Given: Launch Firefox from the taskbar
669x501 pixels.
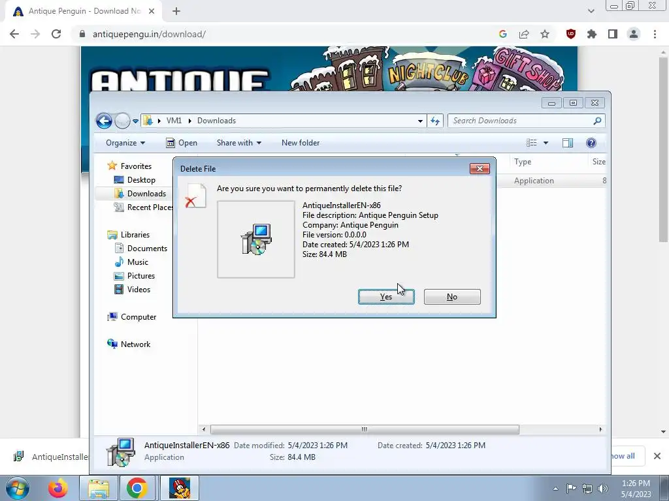Looking at the screenshot, I should [58, 488].
